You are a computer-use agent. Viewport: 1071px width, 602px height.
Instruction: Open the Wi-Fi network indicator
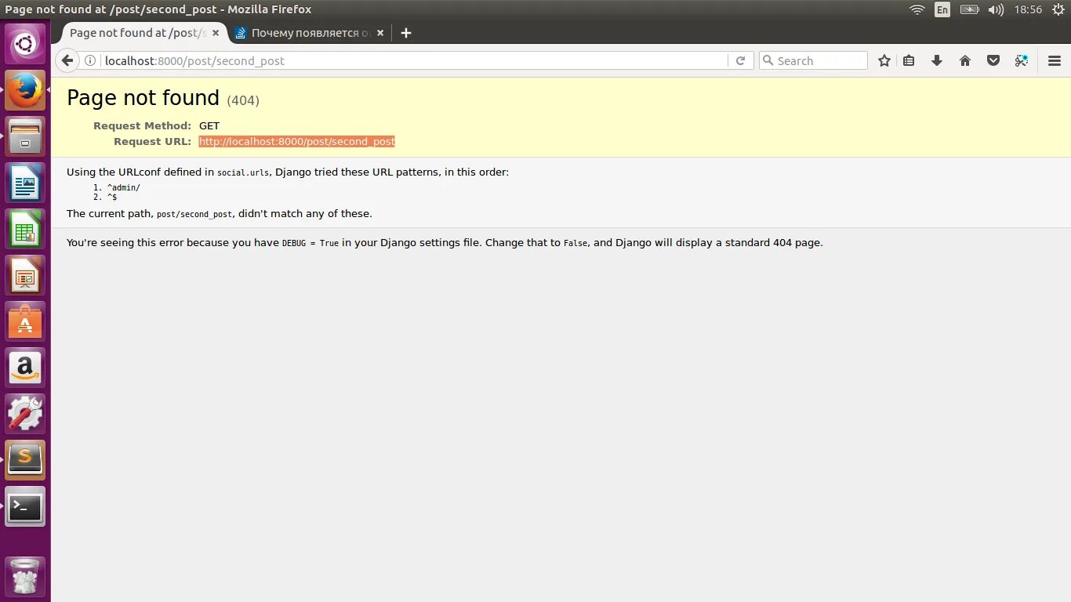point(917,9)
